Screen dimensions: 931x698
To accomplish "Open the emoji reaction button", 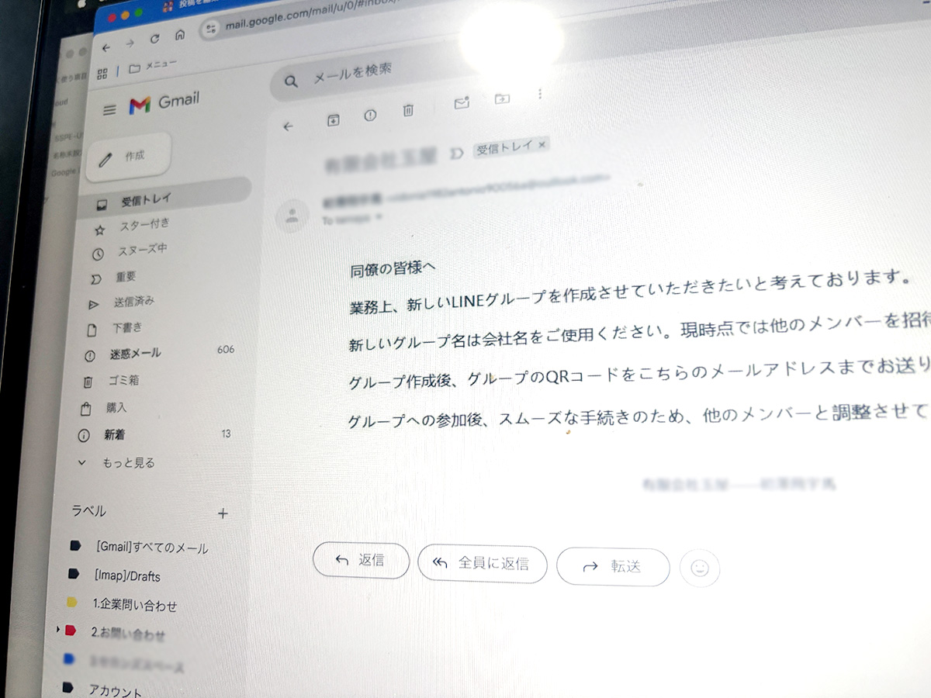I will (700, 568).
